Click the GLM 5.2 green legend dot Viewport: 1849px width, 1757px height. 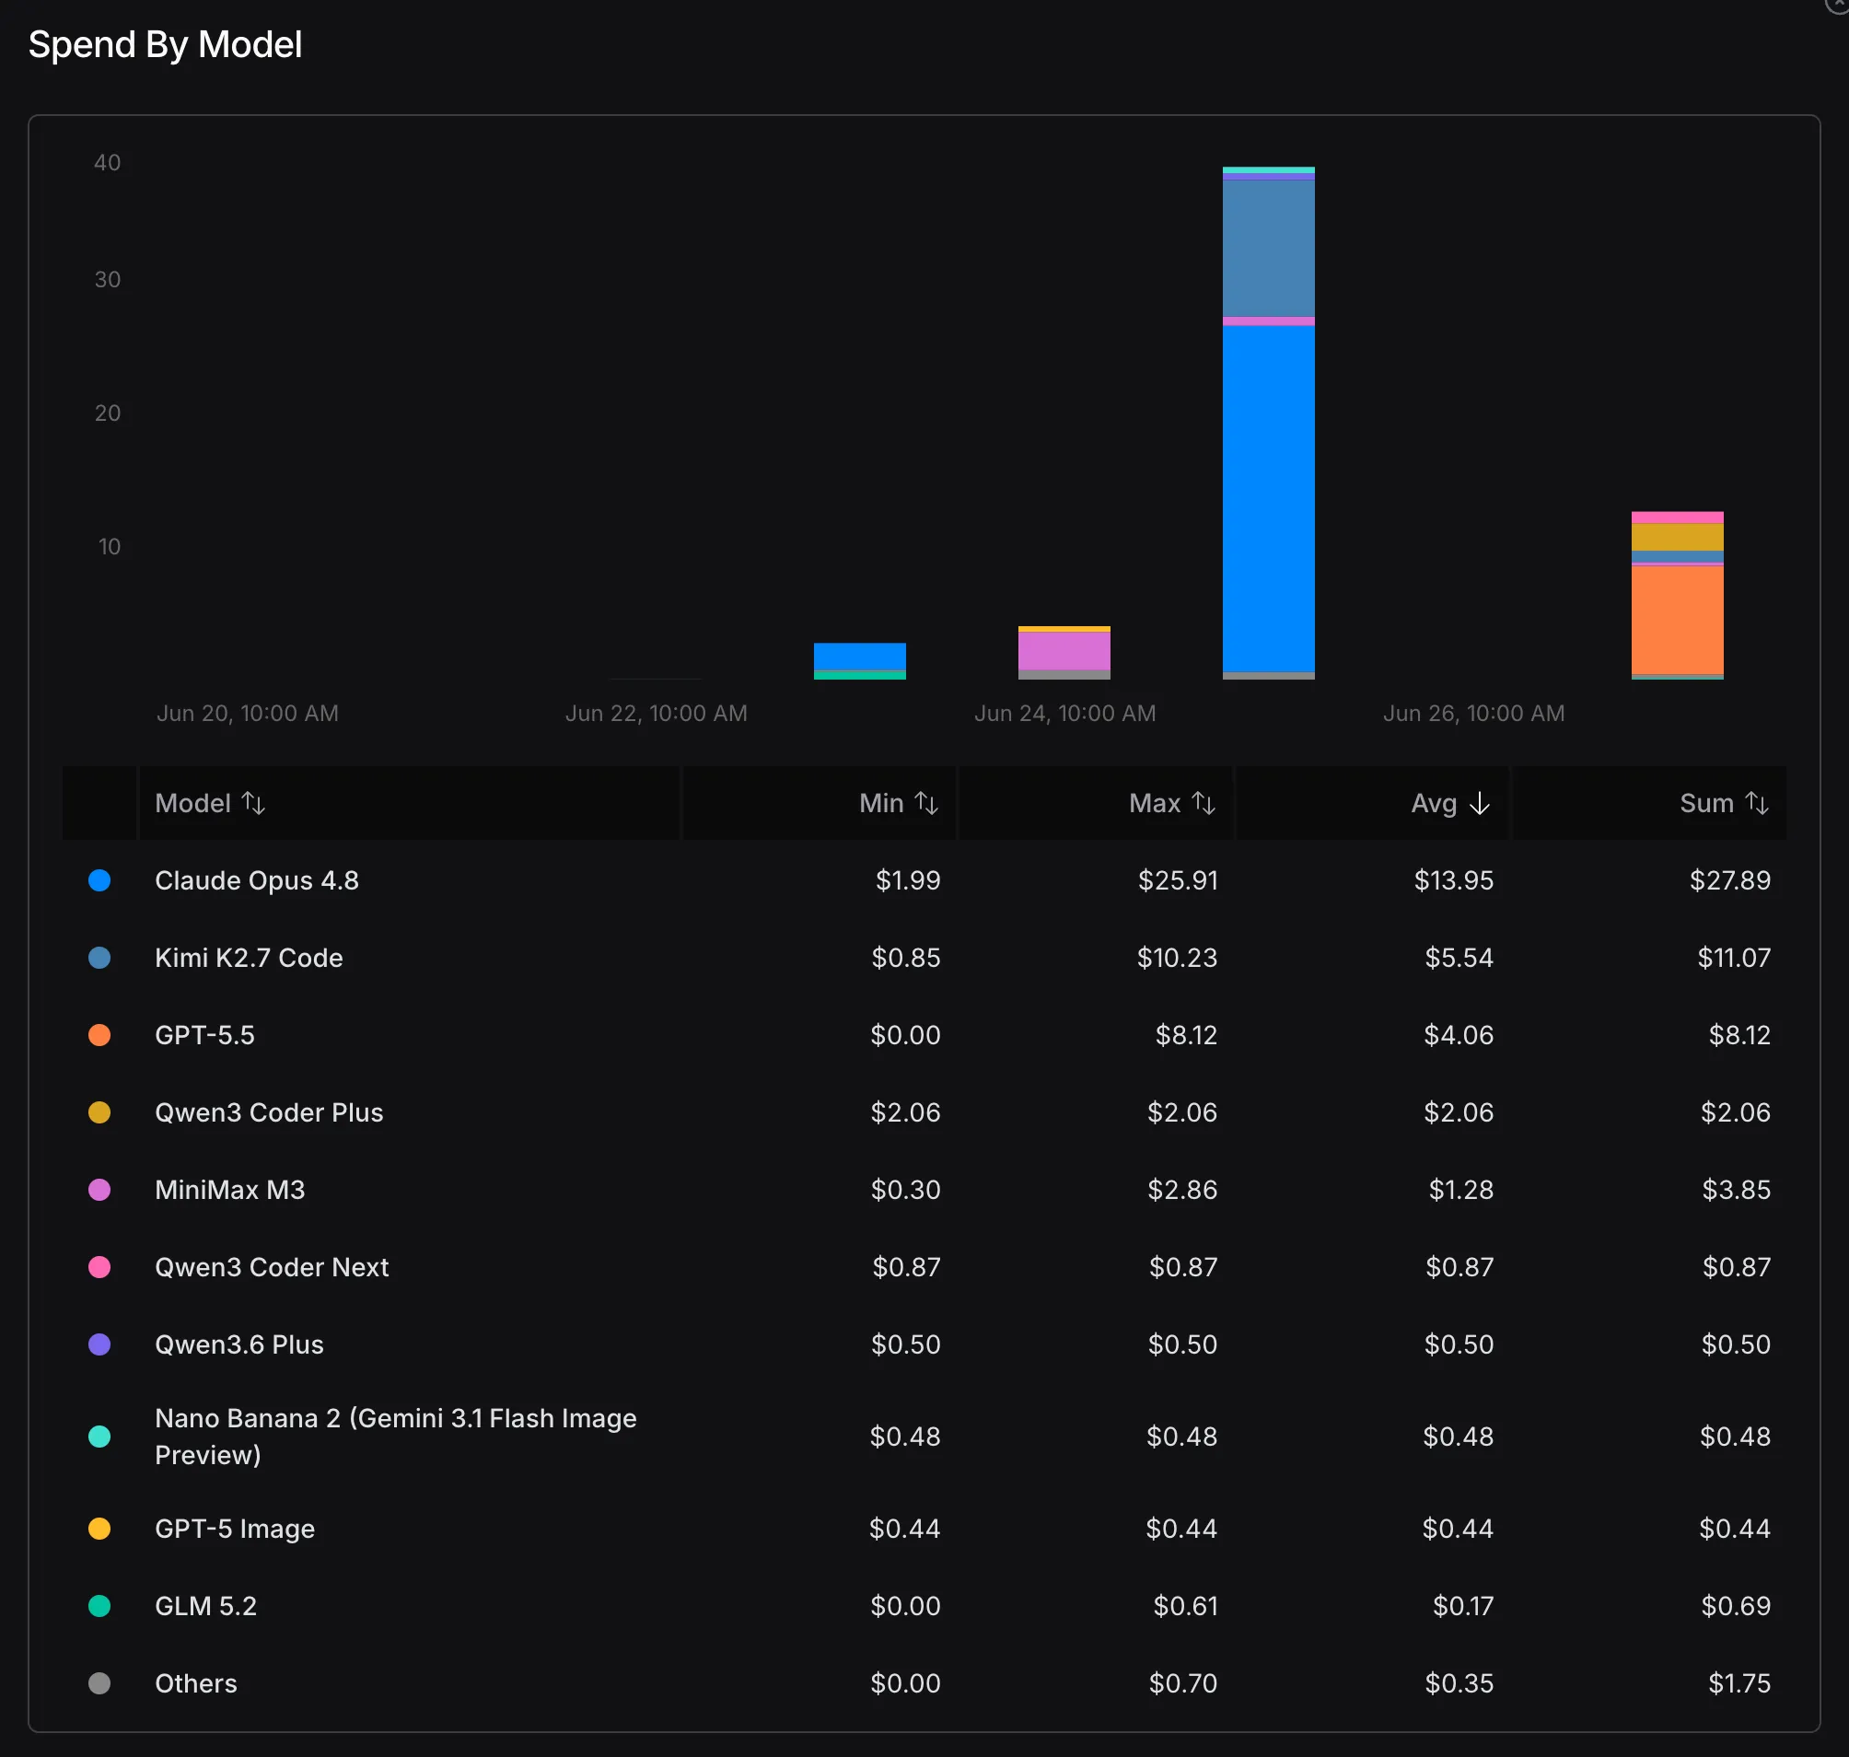[99, 1606]
